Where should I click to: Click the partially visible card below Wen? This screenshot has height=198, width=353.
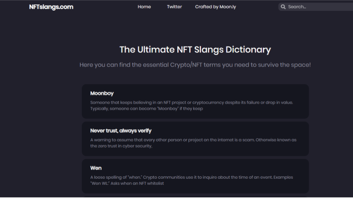(195, 197)
